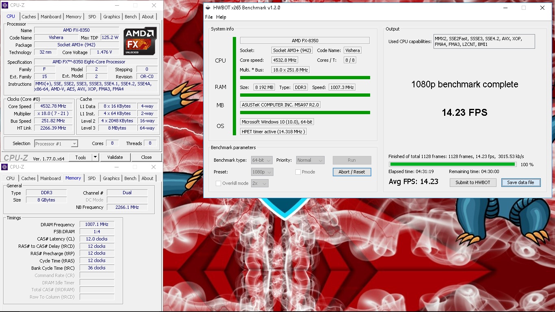Switch to Bench tab in upper CPU-Z window
The height and width of the screenshot is (312, 555).
(130, 17)
